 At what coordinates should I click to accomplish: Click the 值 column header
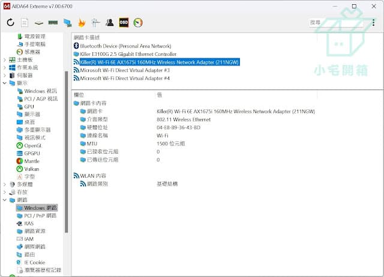coord(159,95)
